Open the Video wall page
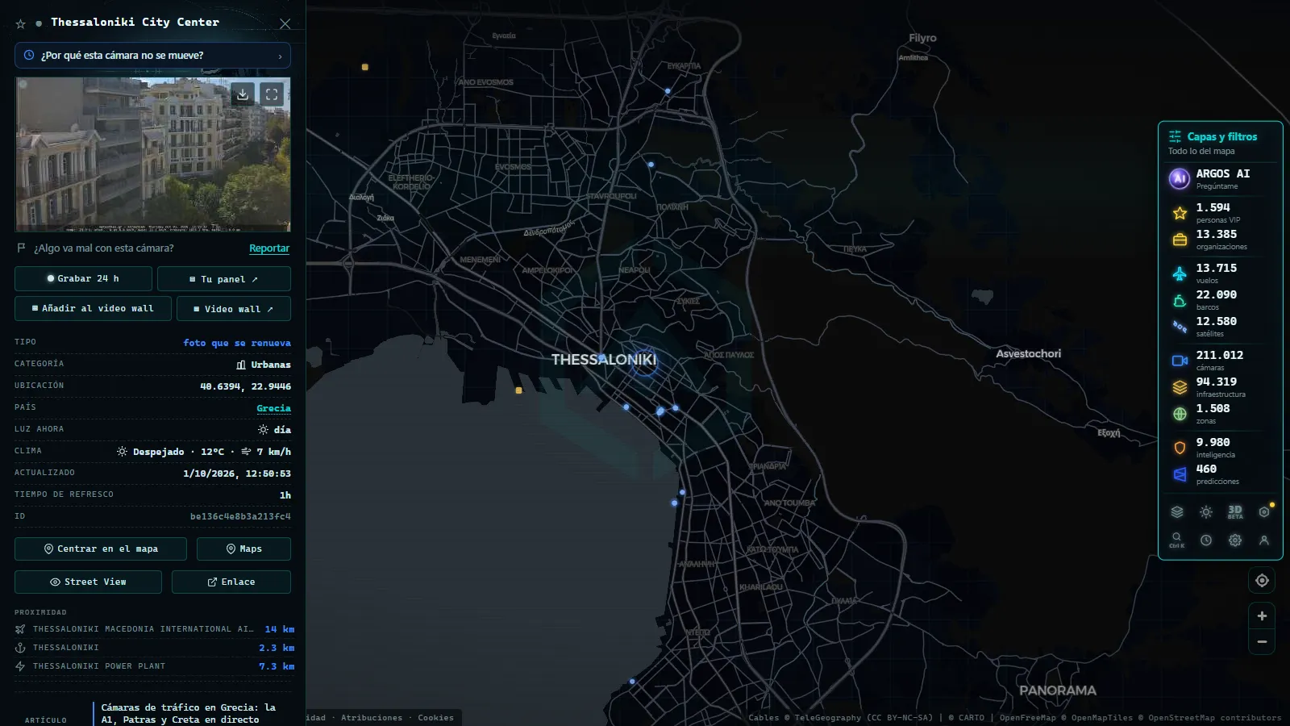Image resolution: width=1290 pixels, height=726 pixels. (233, 309)
